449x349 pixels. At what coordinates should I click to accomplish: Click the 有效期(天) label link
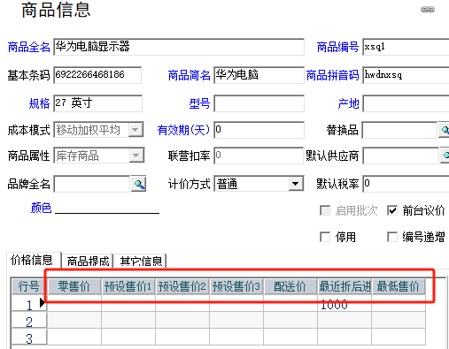click(x=183, y=130)
